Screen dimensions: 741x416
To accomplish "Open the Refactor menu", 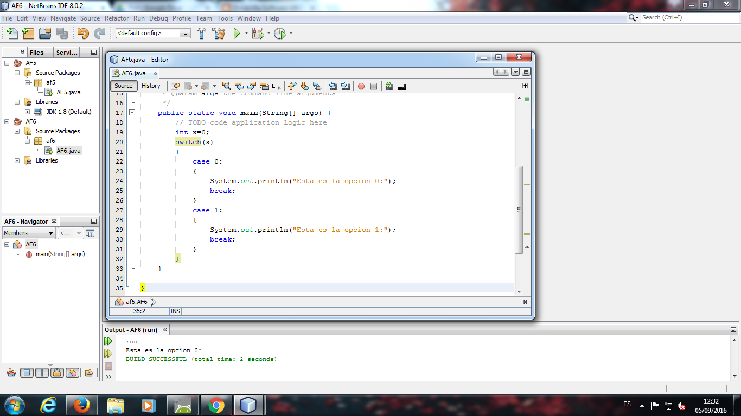I will coord(117,18).
